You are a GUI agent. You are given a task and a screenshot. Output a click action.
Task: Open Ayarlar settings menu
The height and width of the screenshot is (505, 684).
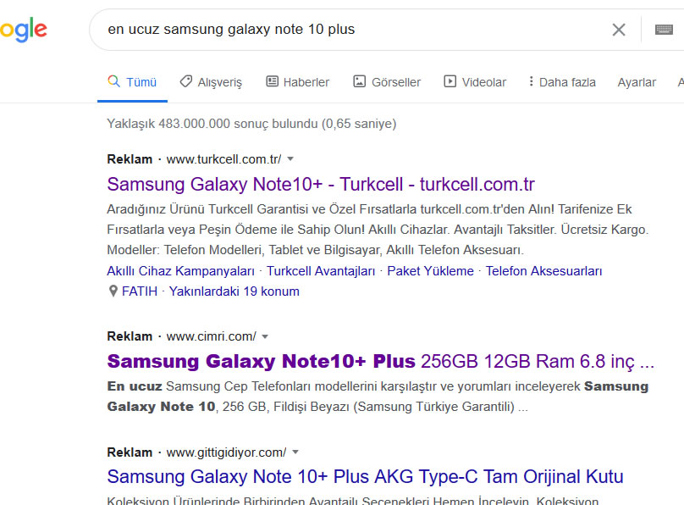tap(637, 82)
